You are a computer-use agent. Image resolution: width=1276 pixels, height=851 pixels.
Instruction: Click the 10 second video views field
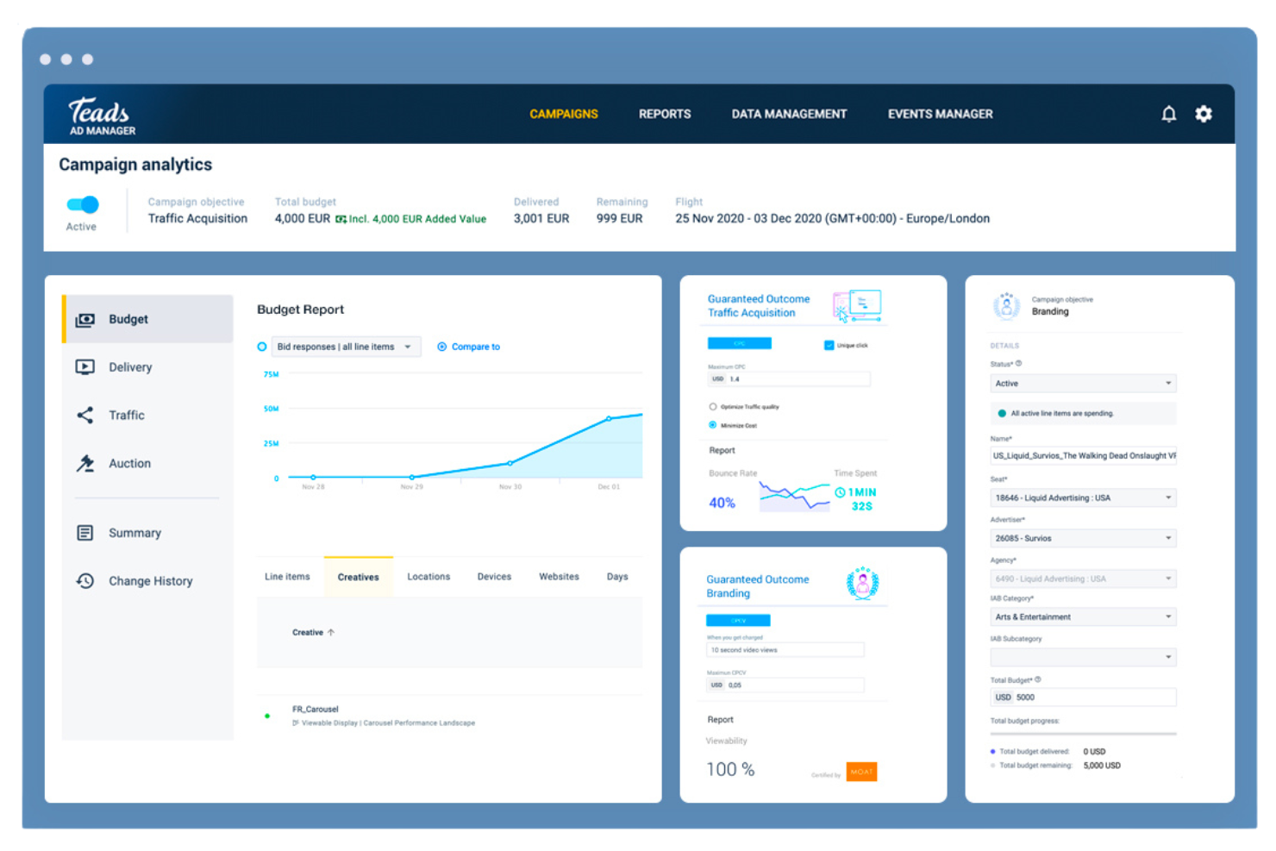click(x=785, y=650)
